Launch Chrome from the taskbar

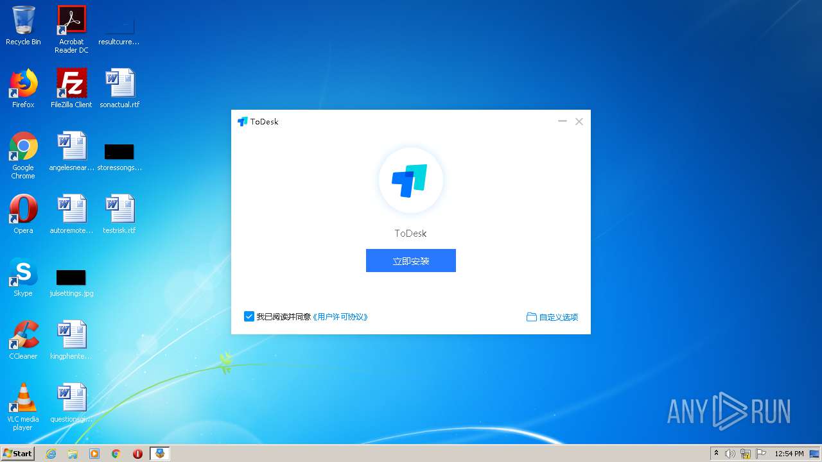coord(116,454)
